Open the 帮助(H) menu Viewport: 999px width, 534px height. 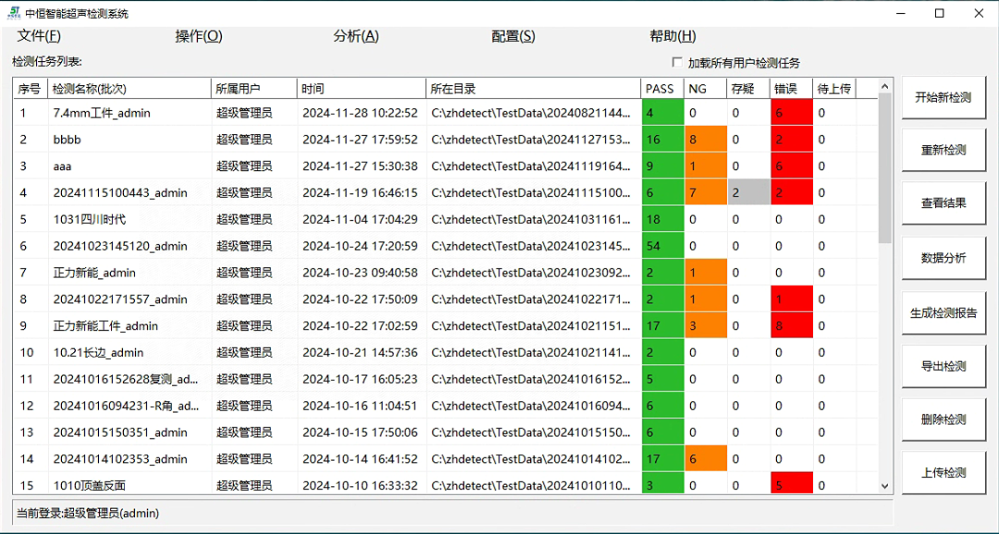(x=672, y=36)
